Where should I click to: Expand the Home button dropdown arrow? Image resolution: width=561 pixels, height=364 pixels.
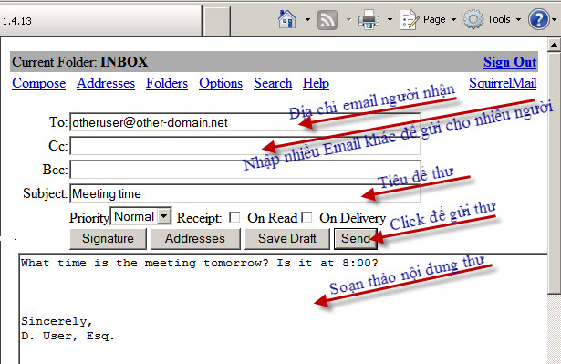(307, 20)
